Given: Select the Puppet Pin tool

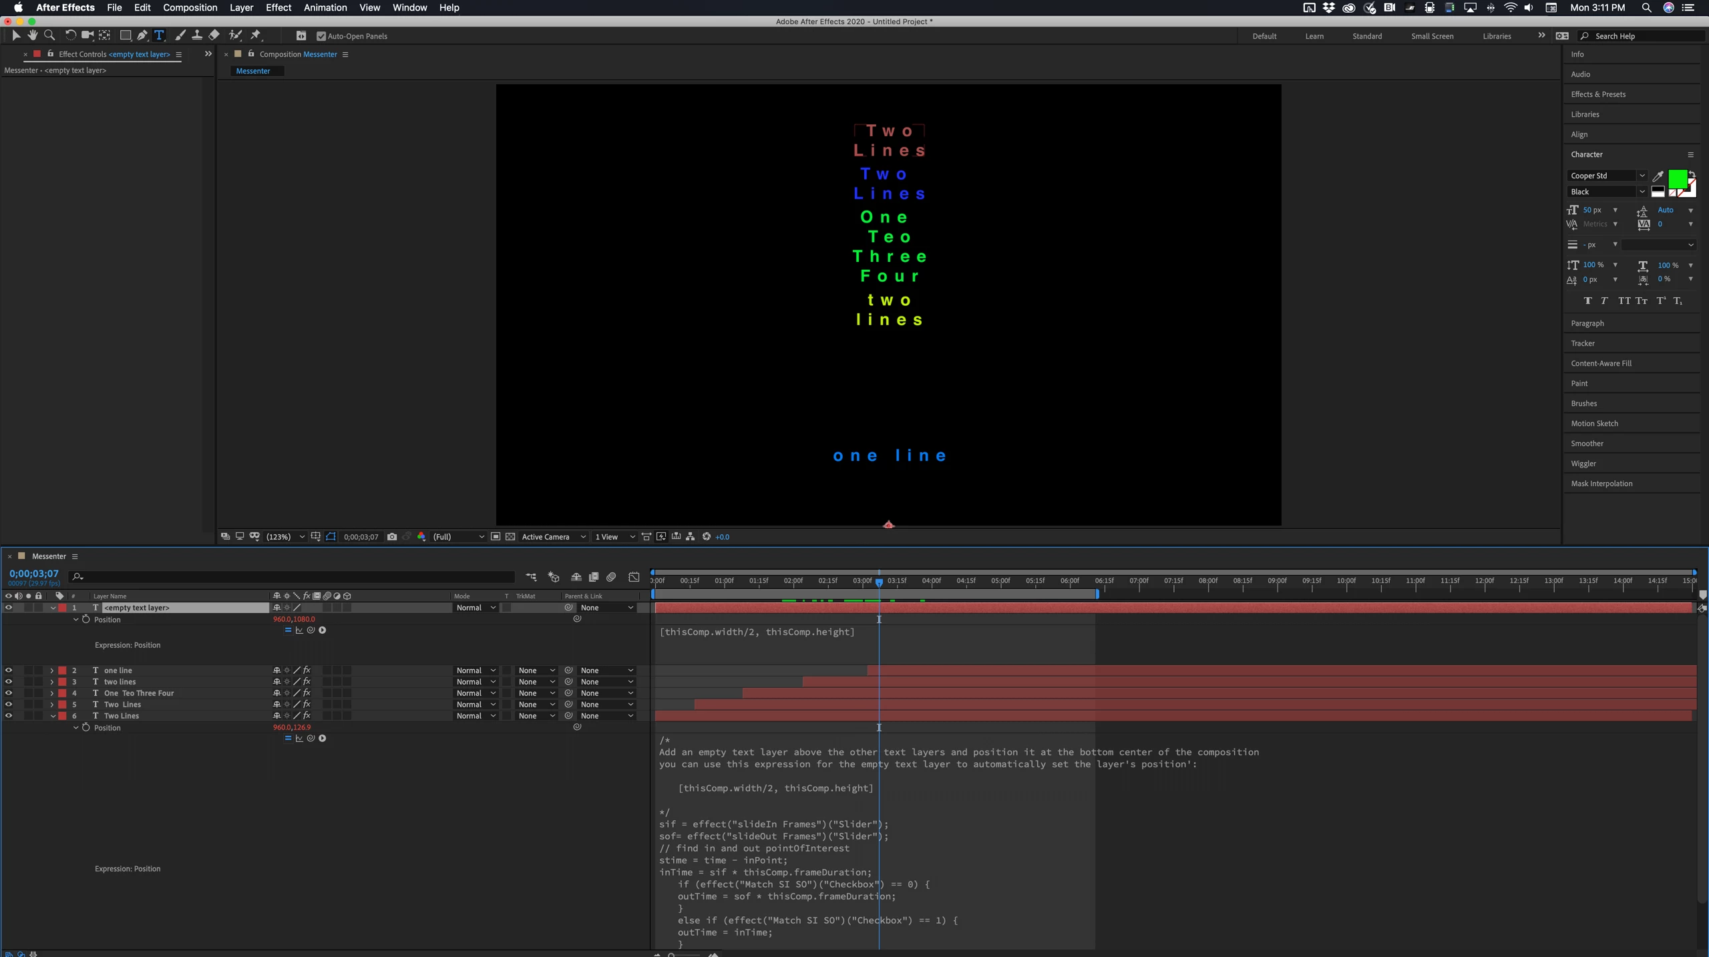Looking at the screenshot, I should [256, 35].
